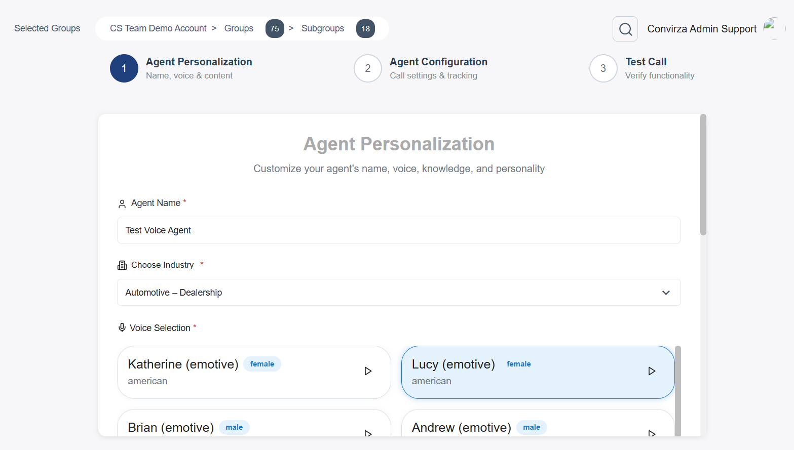Play Katherine (emotive) voice preview

coord(368,371)
